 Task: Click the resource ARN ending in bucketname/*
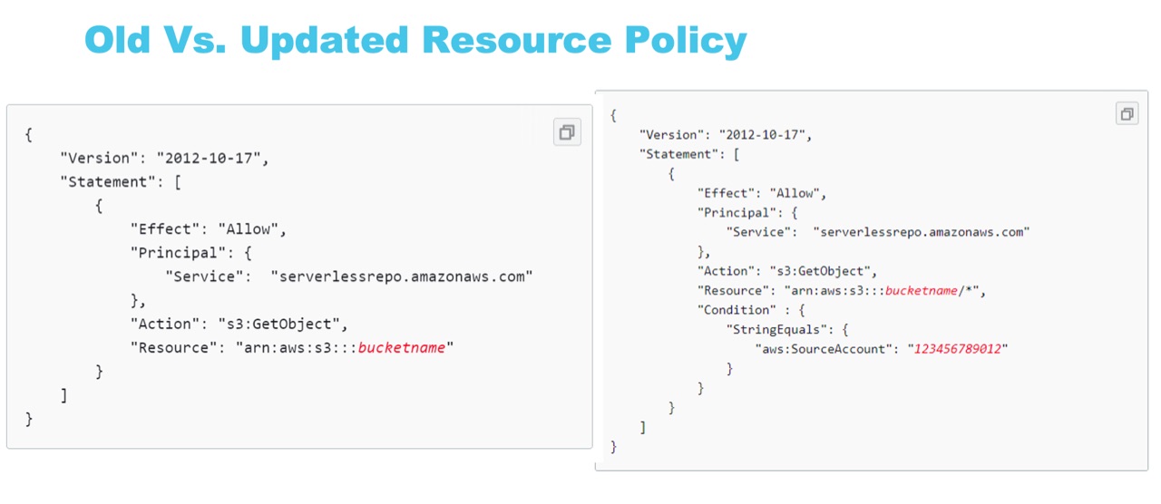883,291
